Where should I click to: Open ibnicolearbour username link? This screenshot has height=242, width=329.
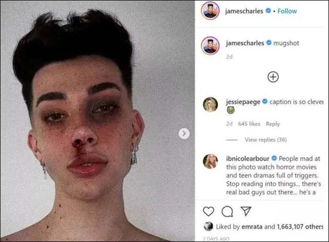pyautogui.click(x=248, y=159)
